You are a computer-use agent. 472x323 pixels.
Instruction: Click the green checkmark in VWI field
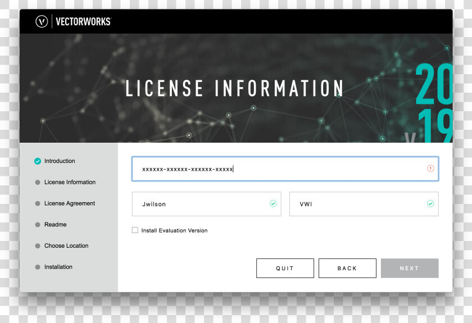(430, 204)
